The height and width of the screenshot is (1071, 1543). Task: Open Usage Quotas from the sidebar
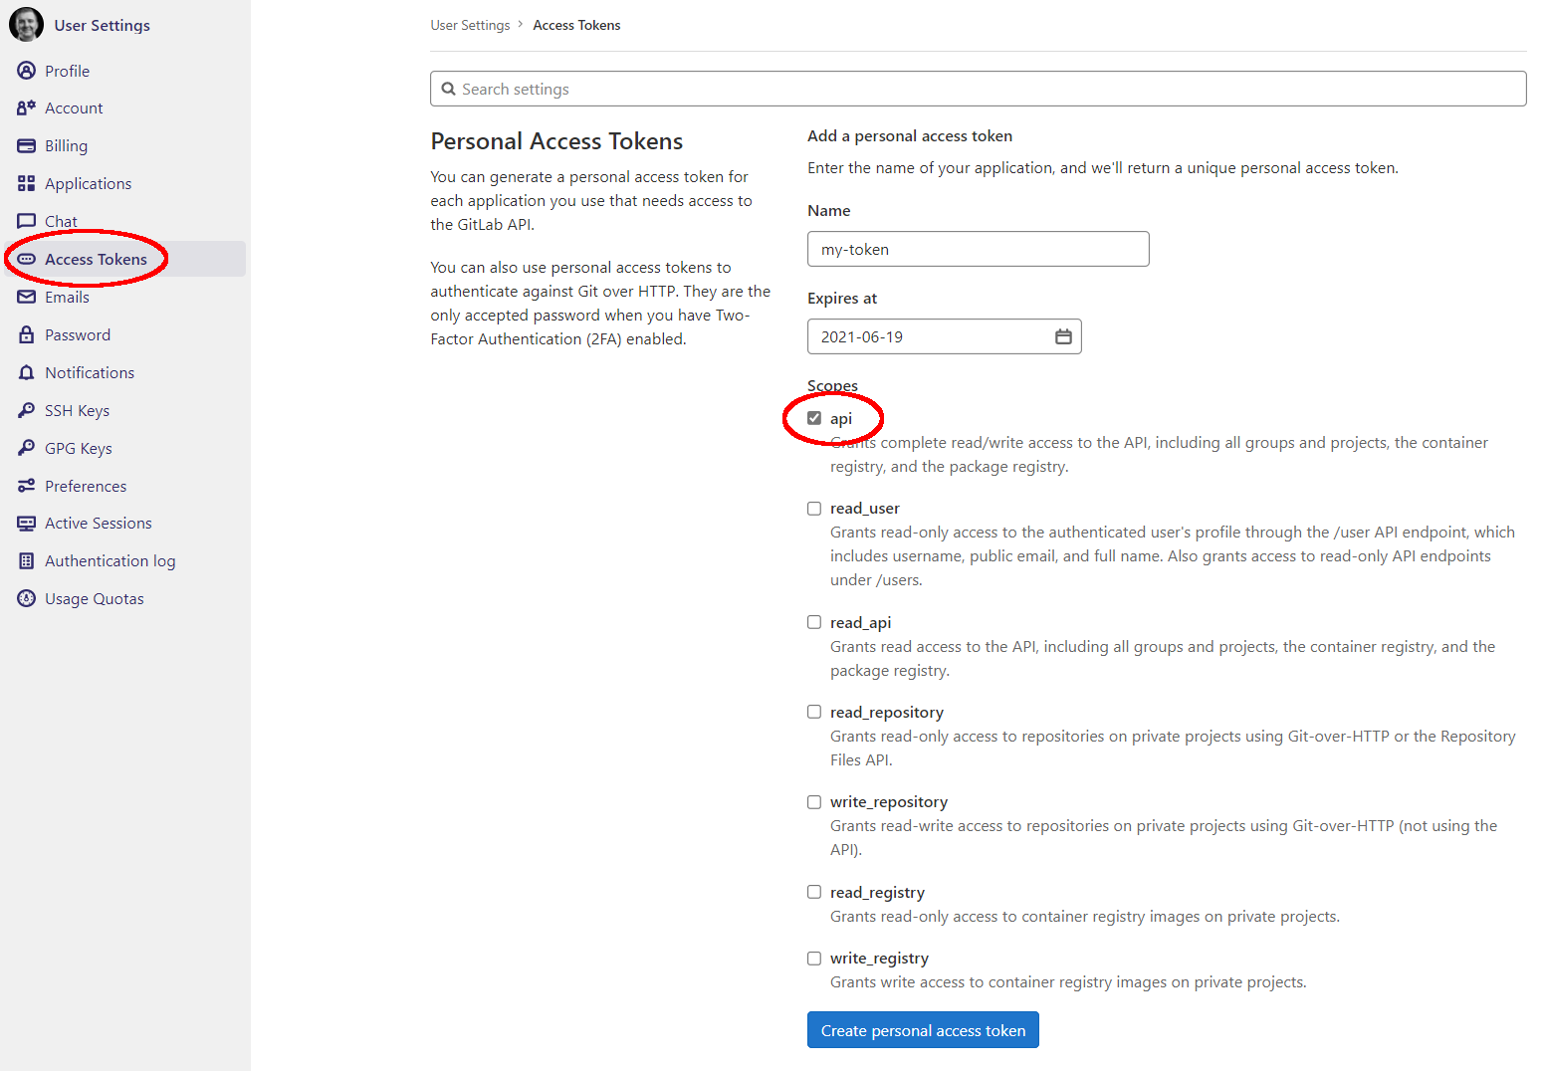click(x=94, y=598)
